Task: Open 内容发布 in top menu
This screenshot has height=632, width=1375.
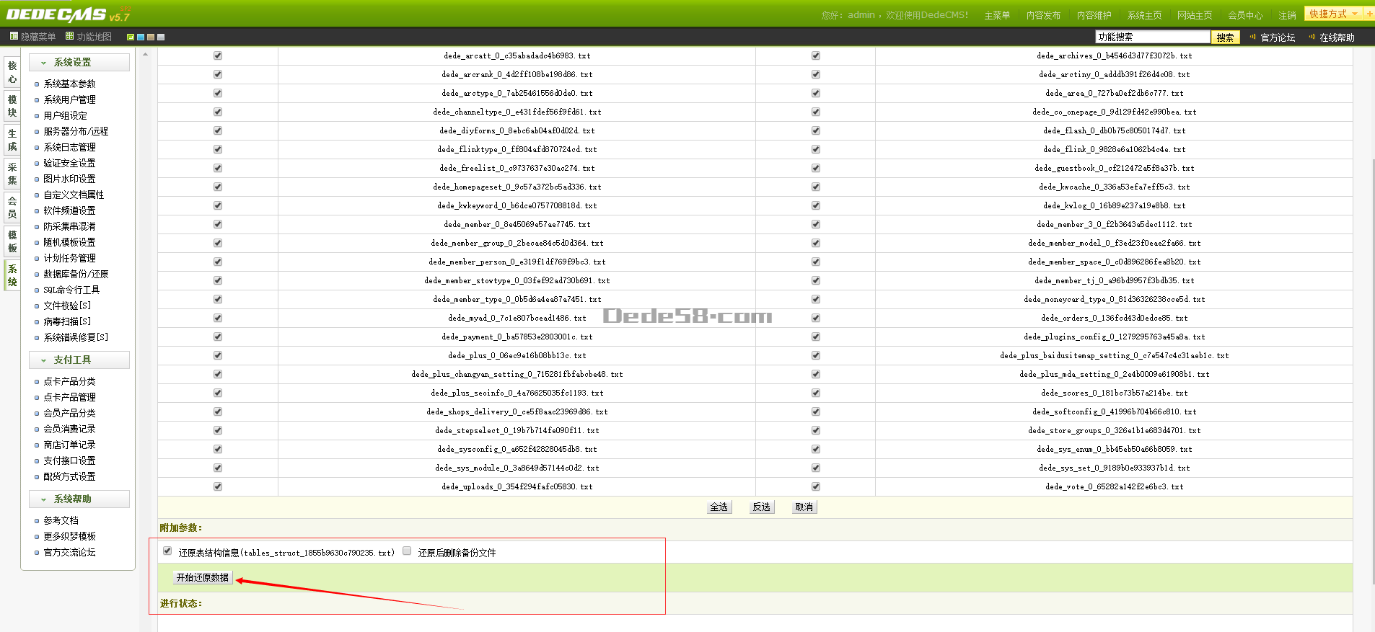Action: click(1043, 15)
